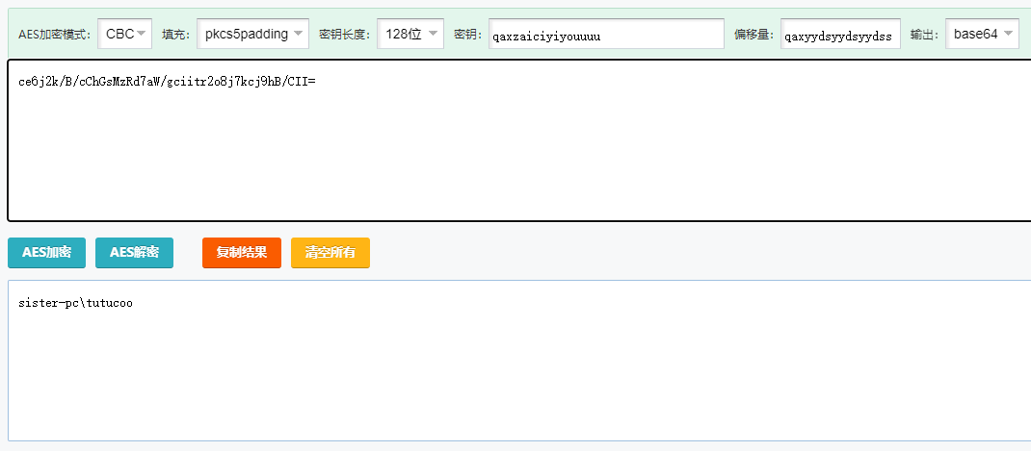Image resolution: width=1031 pixels, height=451 pixels.
Task: Click the AES加密模式 label
Action: (55, 35)
